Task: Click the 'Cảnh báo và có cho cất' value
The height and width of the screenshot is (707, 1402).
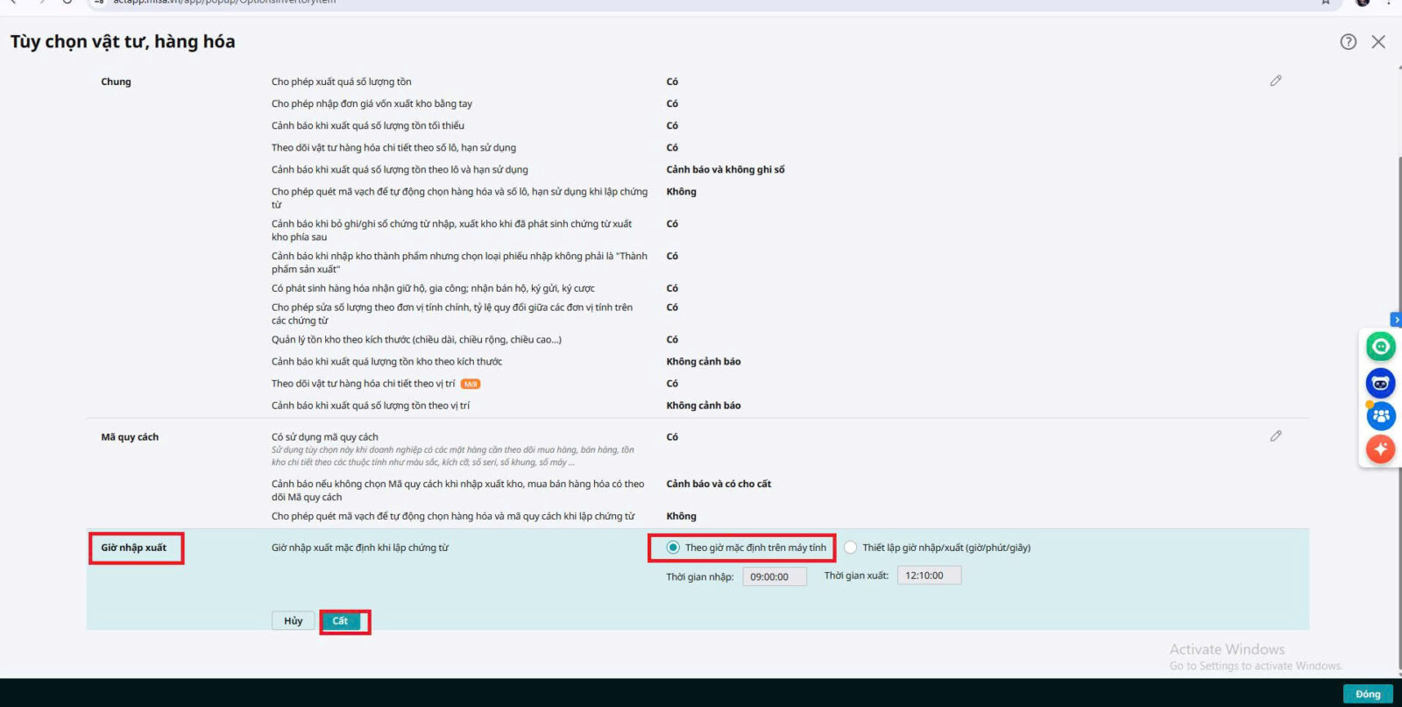Action: pos(719,484)
